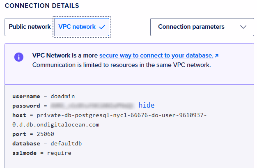Click the purple info circle icon
This screenshot has height=168, width=257.
pos(19,57)
